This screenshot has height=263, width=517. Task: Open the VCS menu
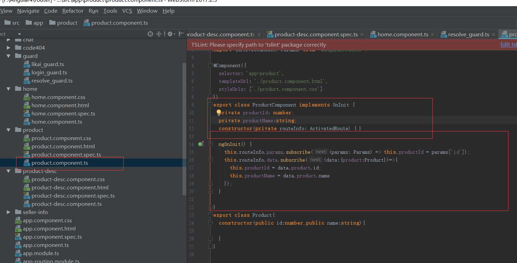(x=127, y=11)
